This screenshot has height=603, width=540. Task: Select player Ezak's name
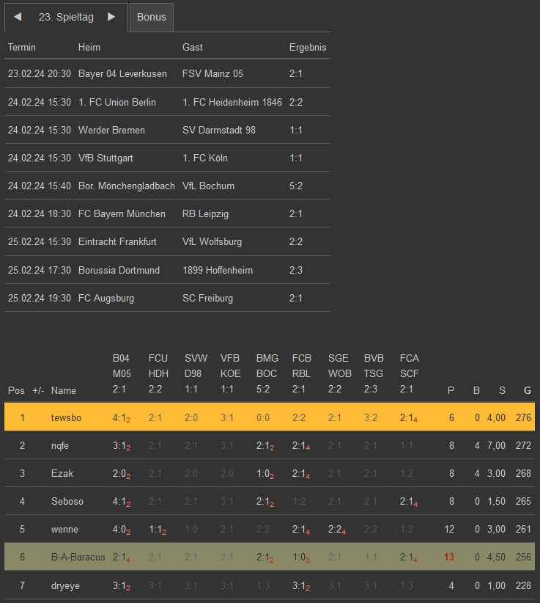[62, 473]
